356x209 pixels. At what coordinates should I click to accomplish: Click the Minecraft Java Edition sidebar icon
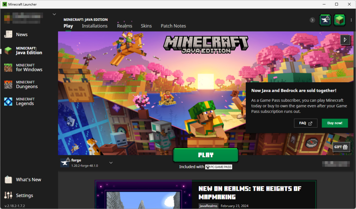pyautogui.click(x=8, y=50)
